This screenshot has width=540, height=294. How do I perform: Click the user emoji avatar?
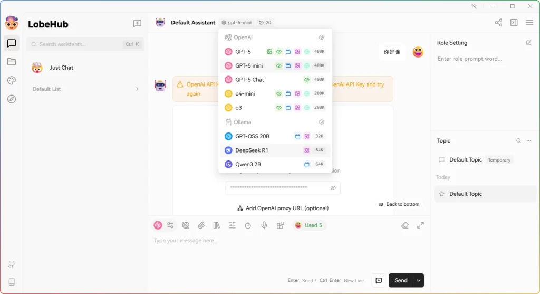tap(418, 52)
